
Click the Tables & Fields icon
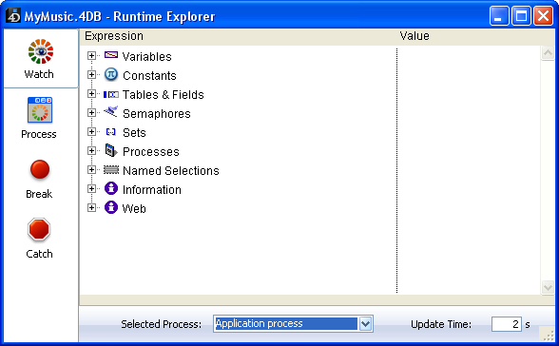coord(111,94)
